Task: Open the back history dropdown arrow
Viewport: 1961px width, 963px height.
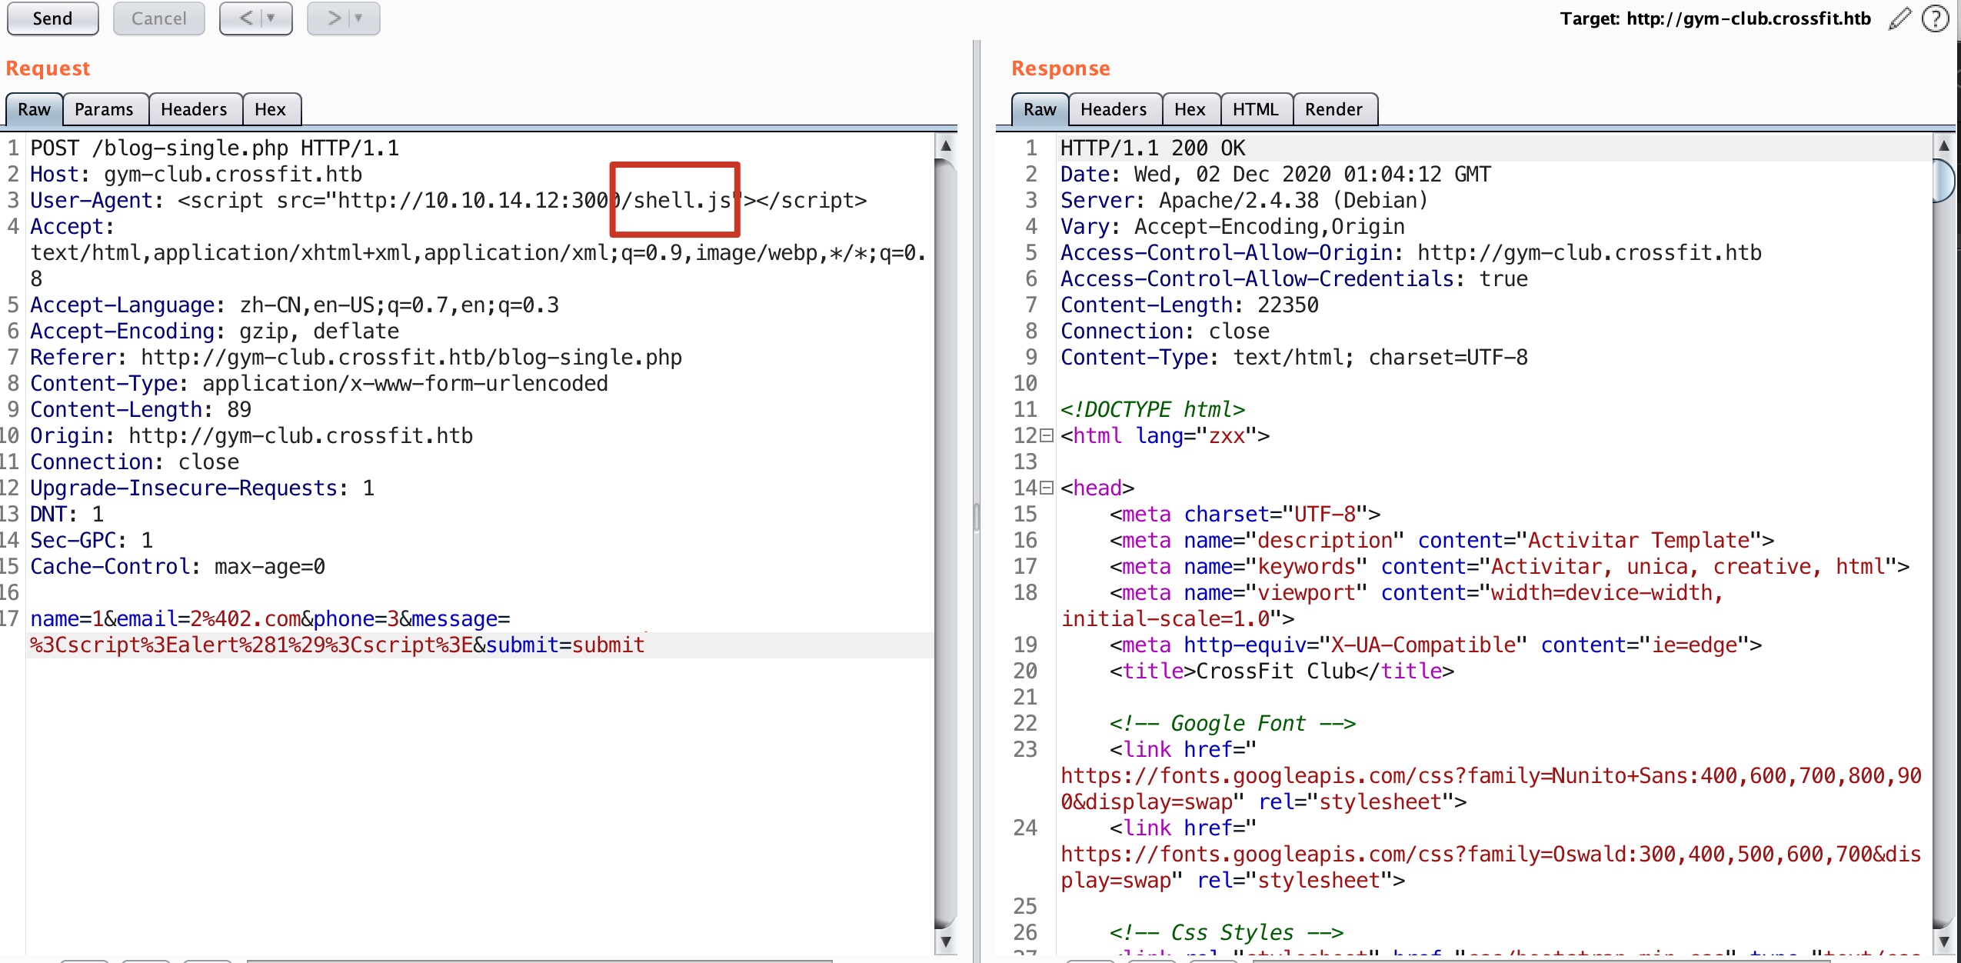Action: point(271,18)
